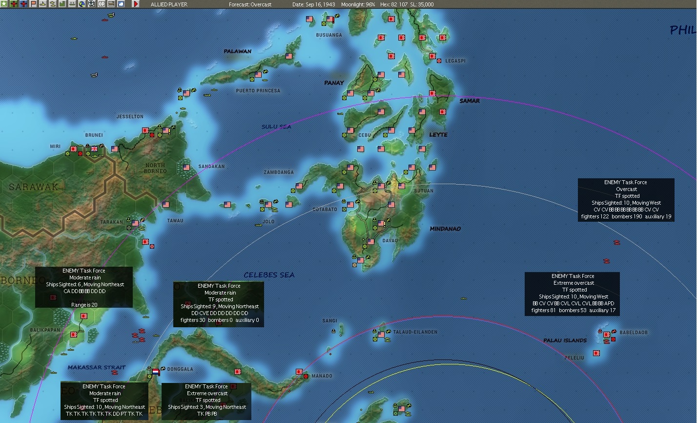Select the Japanese flag base at Jesselton
The image size is (697, 423).
point(145,130)
